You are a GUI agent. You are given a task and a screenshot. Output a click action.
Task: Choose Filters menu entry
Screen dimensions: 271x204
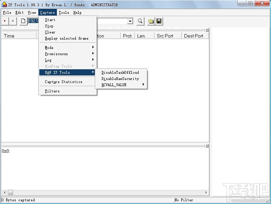67,91
